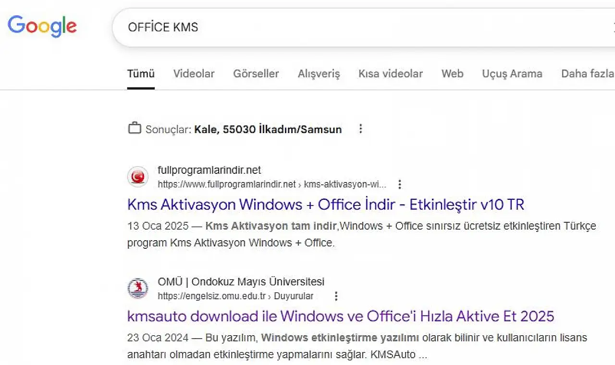Go to the Kısa videolar tab
Viewport: 615px width, 365px height.
point(390,74)
